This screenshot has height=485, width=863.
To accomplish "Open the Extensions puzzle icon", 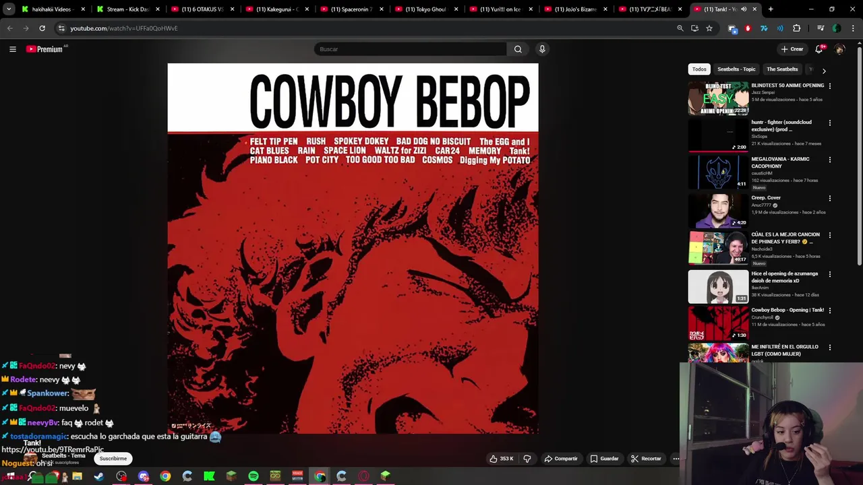I will (797, 28).
